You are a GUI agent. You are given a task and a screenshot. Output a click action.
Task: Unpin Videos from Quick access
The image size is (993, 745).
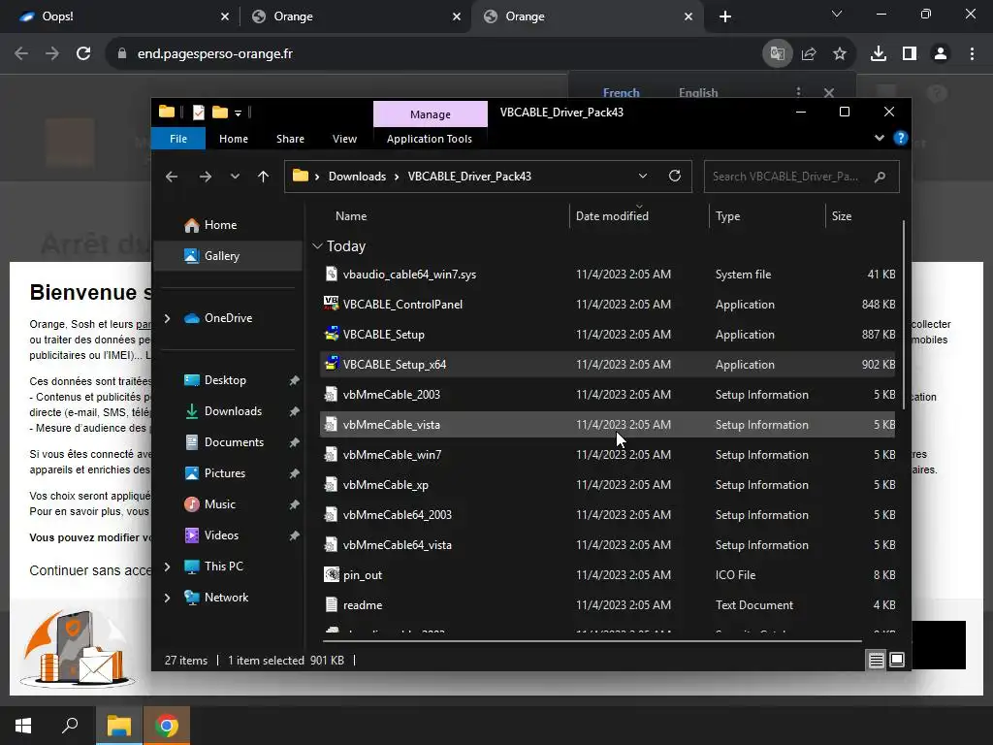[295, 535]
